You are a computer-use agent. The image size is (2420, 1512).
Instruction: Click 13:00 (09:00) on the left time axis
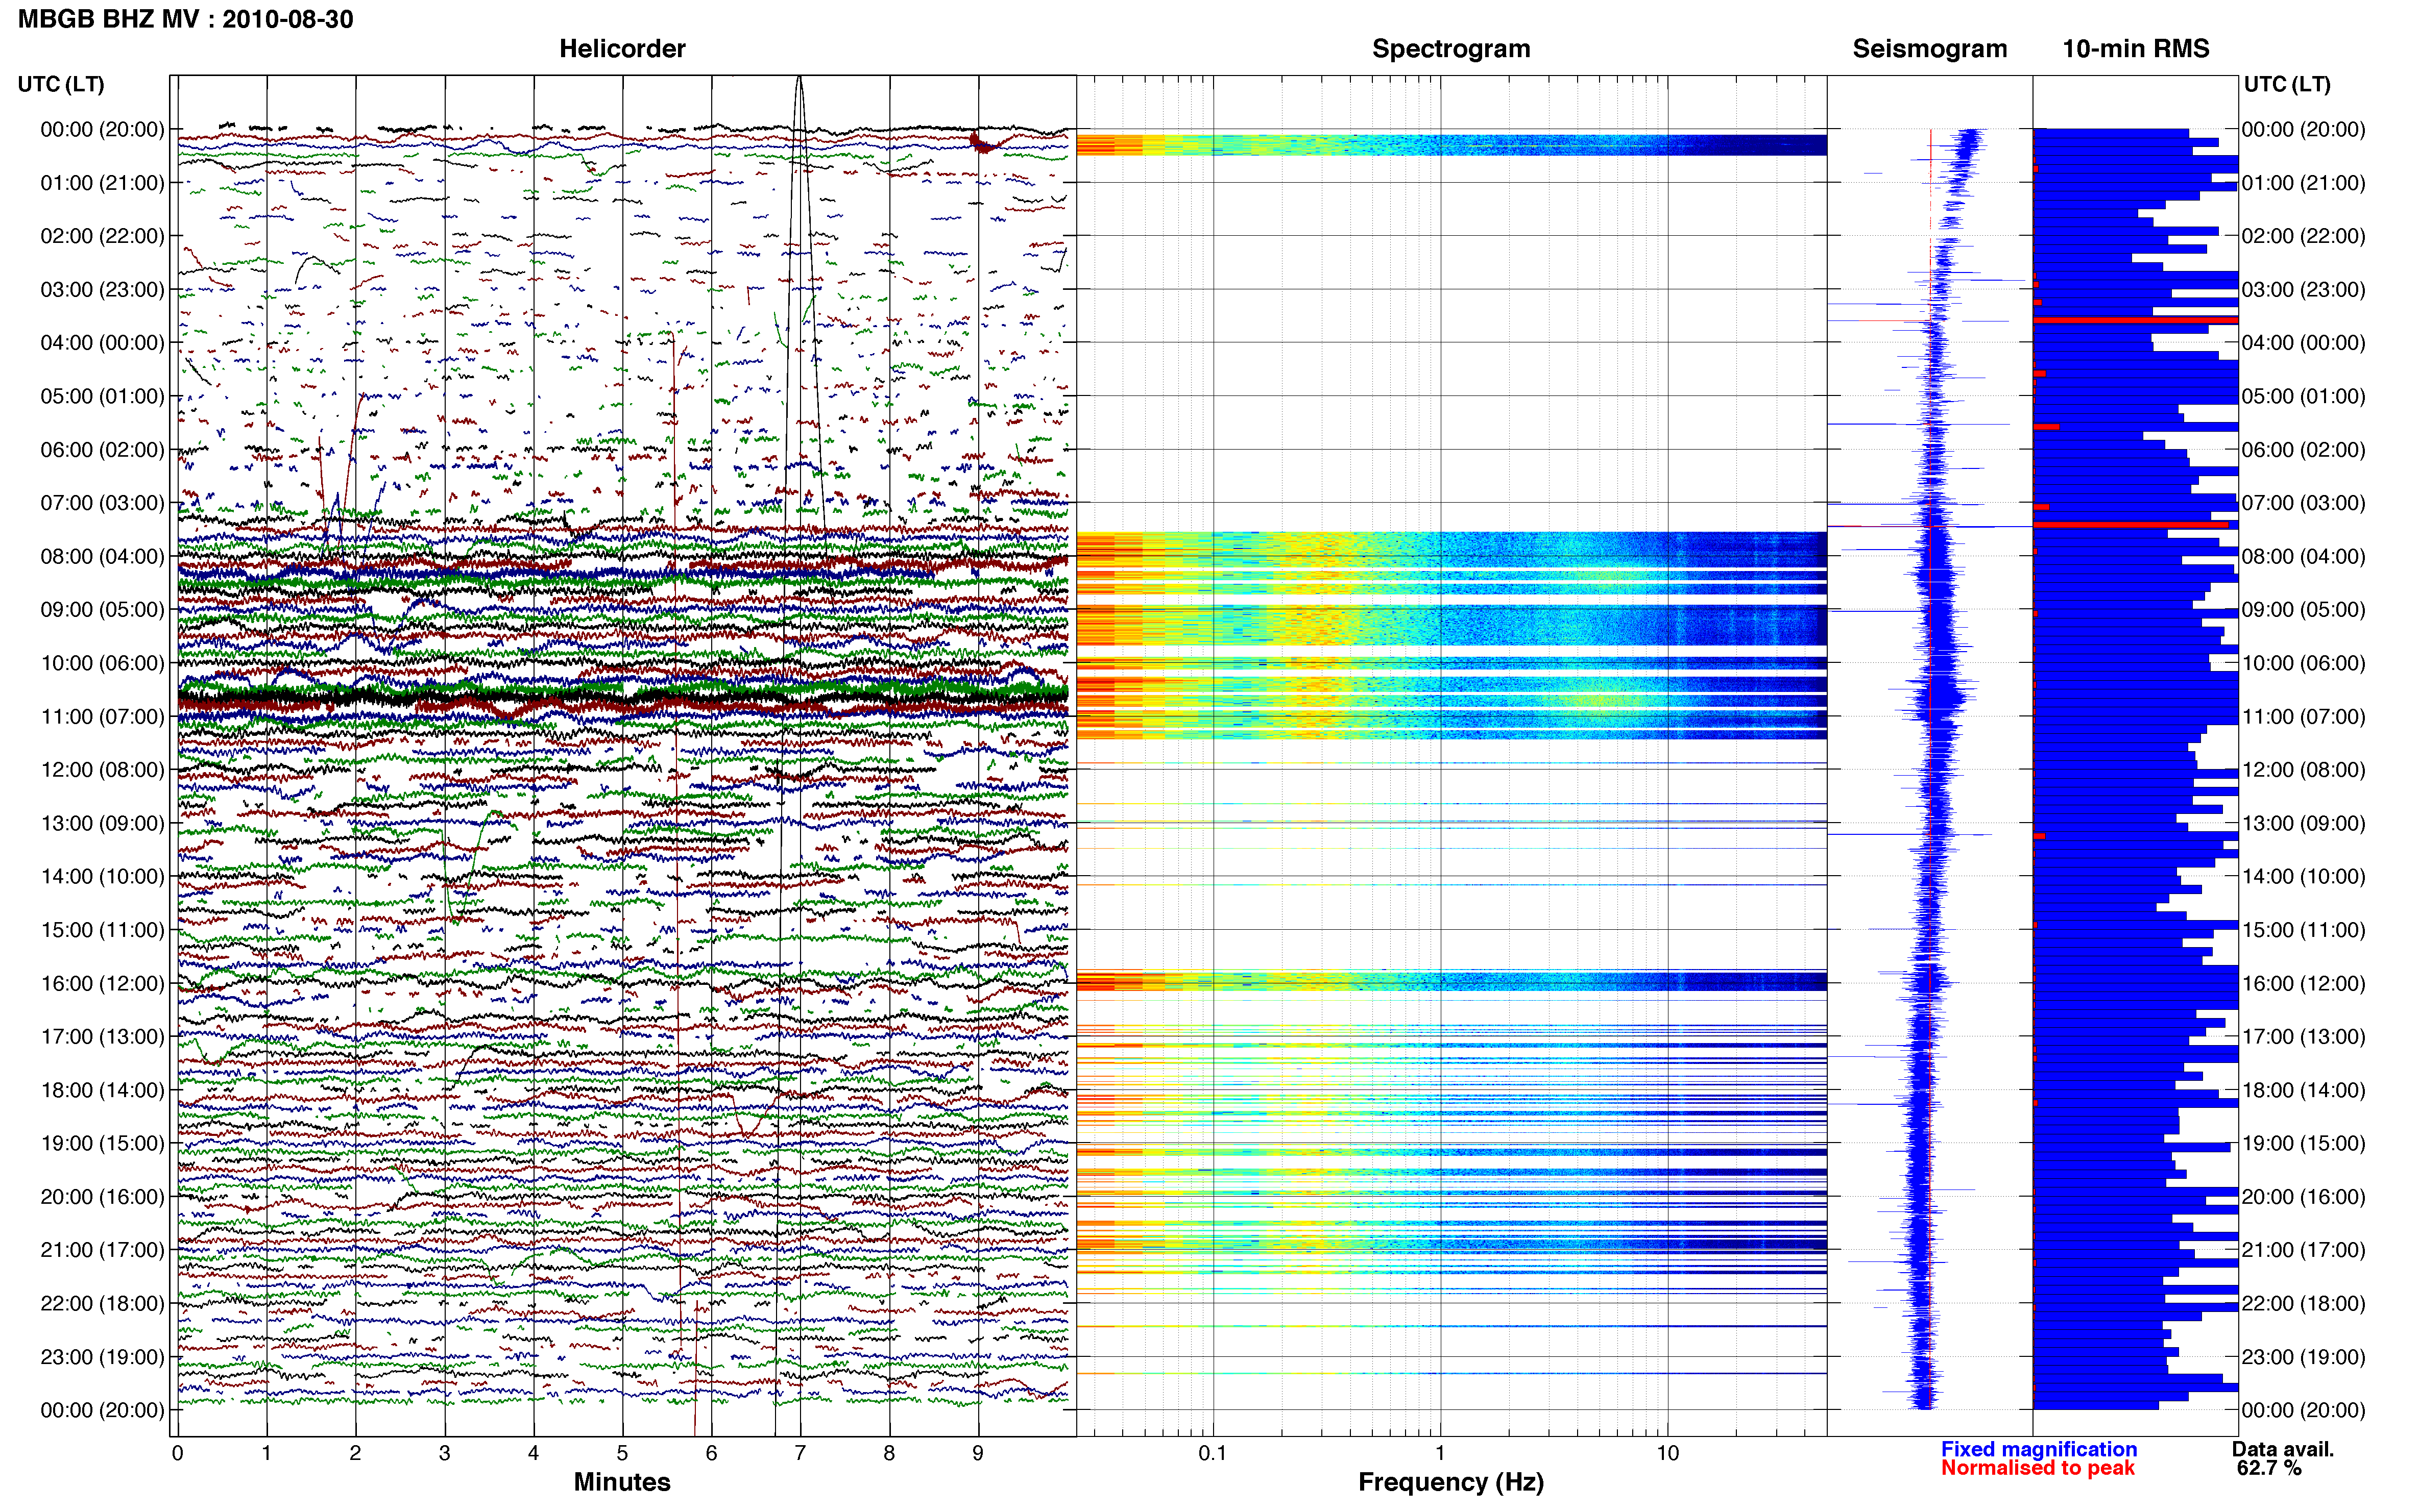pyautogui.click(x=102, y=823)
